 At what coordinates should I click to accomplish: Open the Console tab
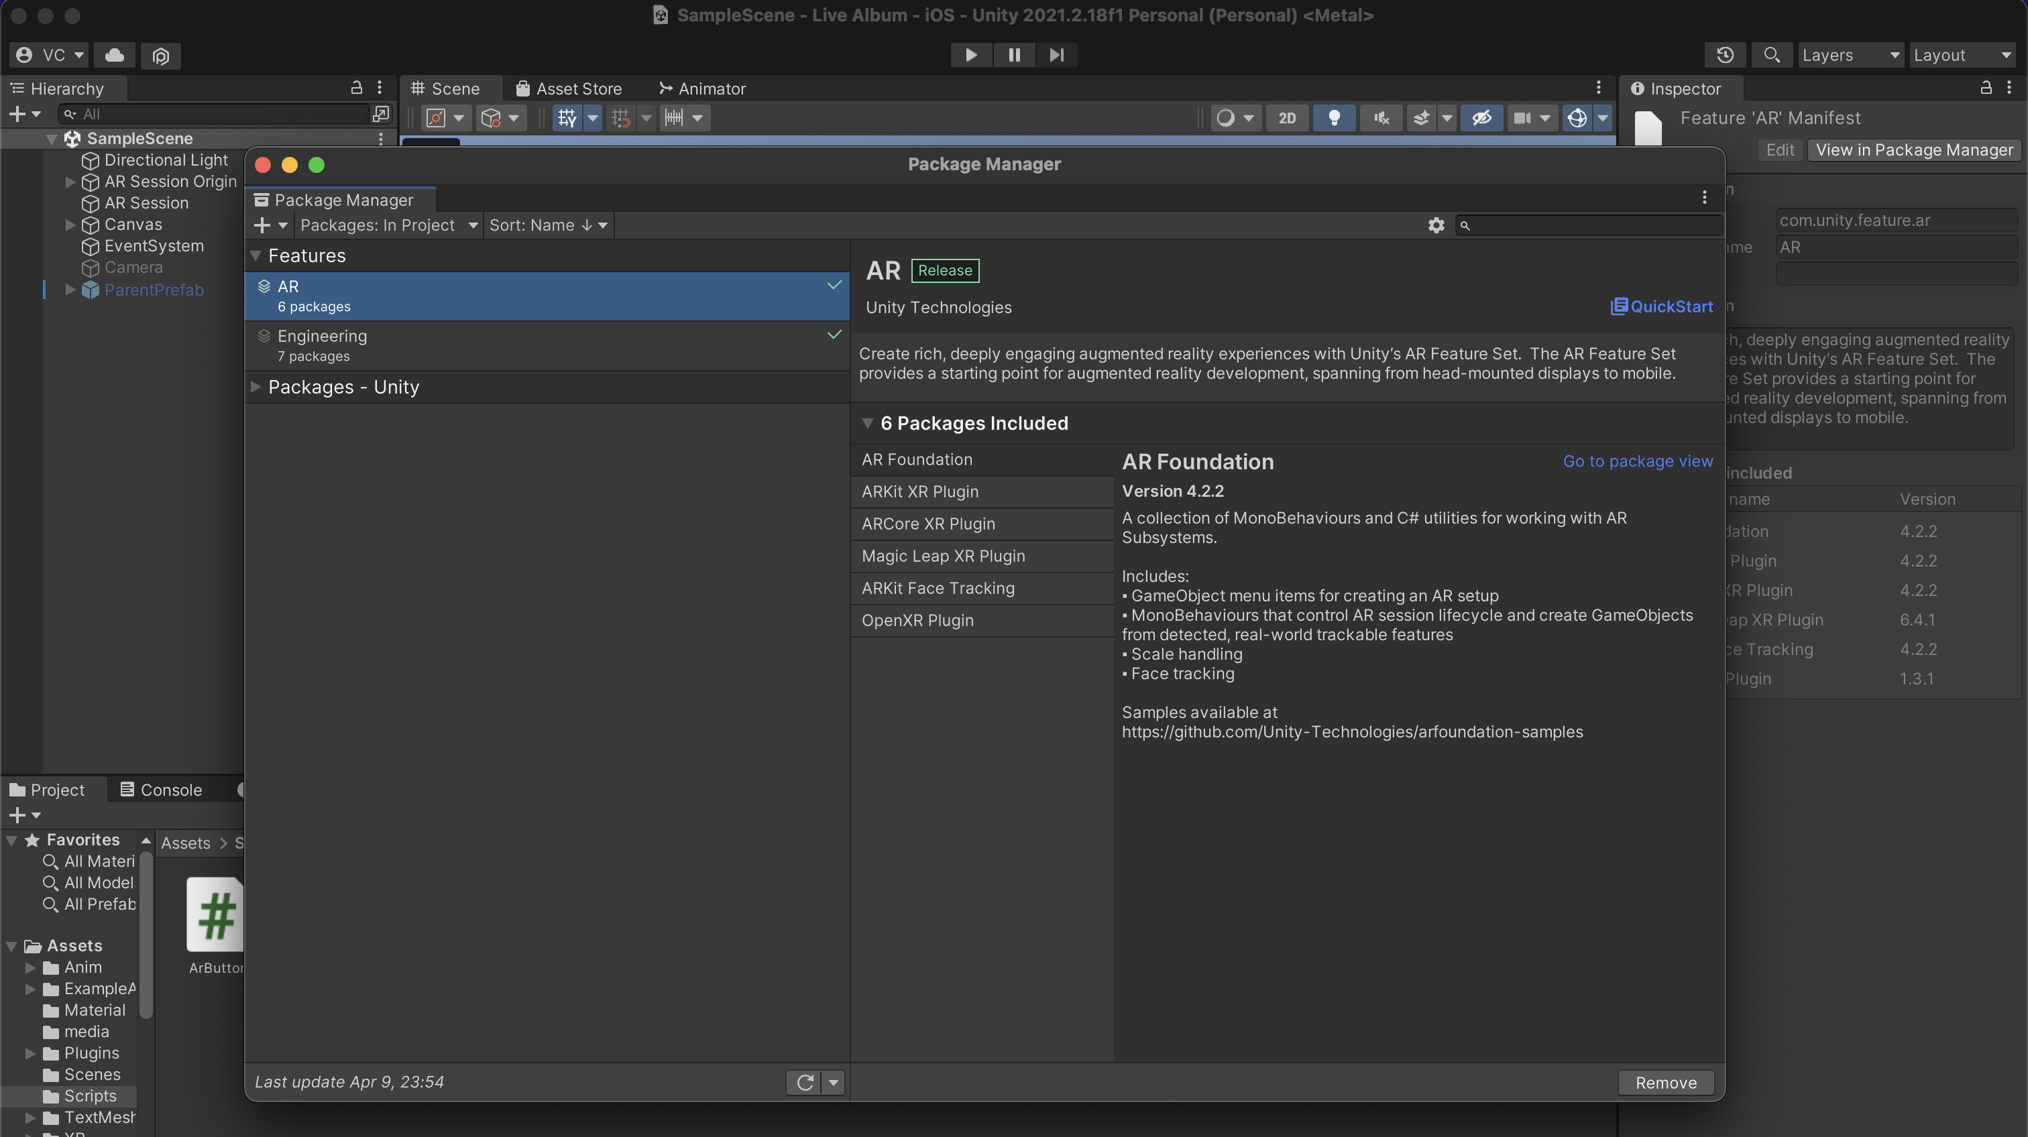coord(162,789)
